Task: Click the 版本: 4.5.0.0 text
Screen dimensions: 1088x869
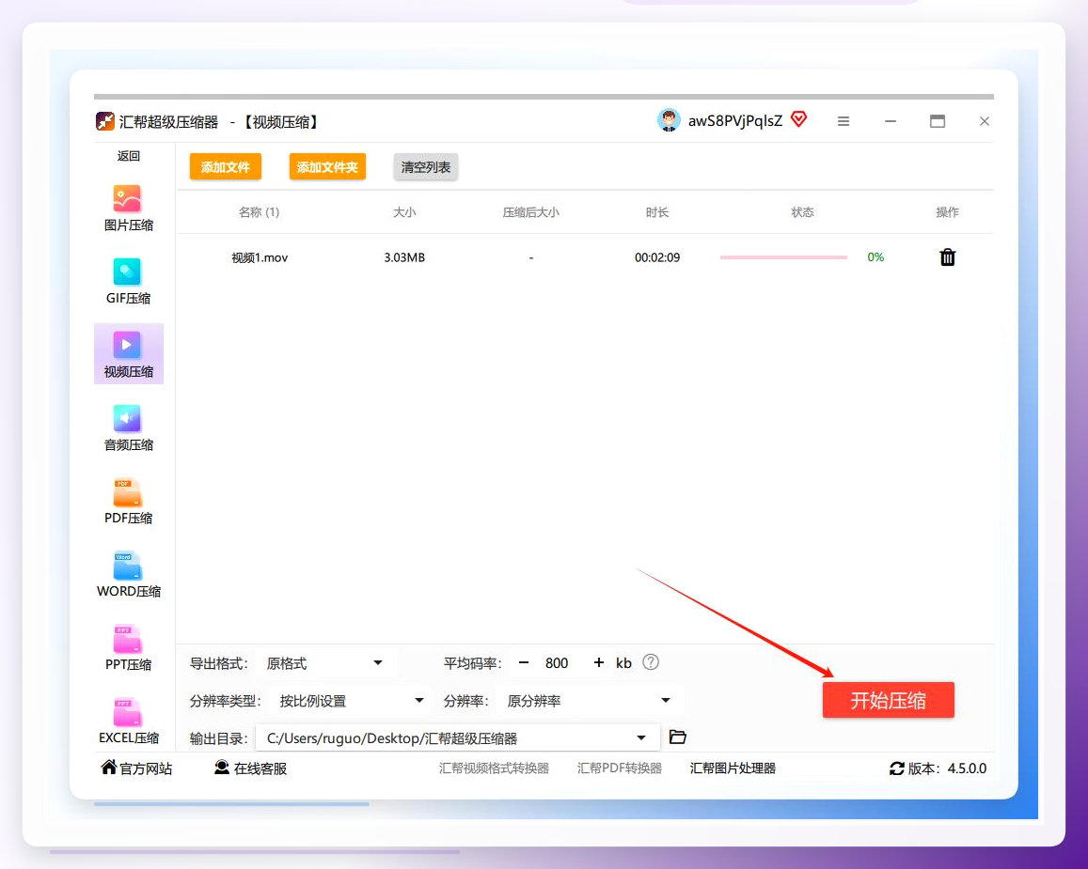Action: 947,768
